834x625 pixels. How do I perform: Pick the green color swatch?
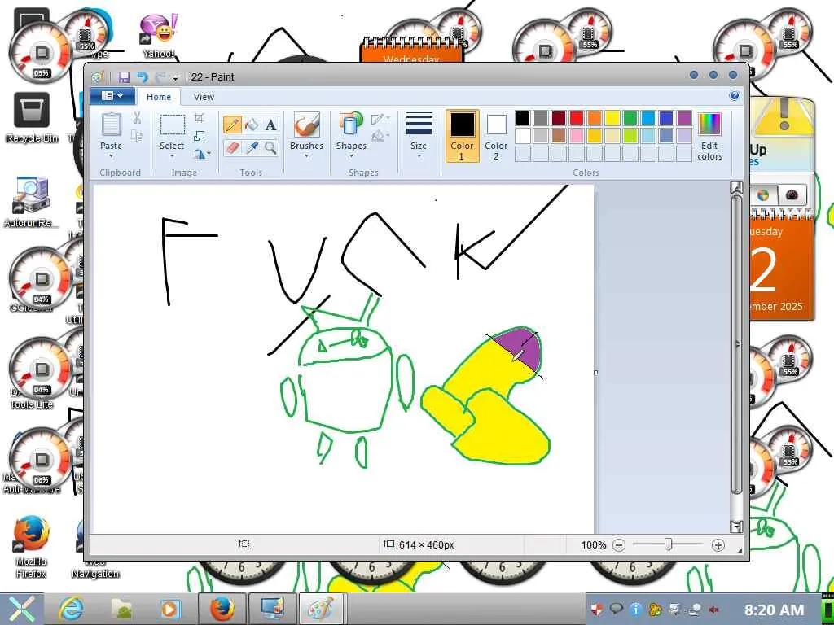click(630, 118)
